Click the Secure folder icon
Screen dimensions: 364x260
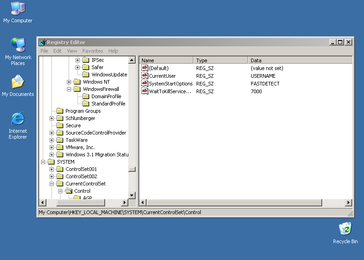[x=60, y=125]
